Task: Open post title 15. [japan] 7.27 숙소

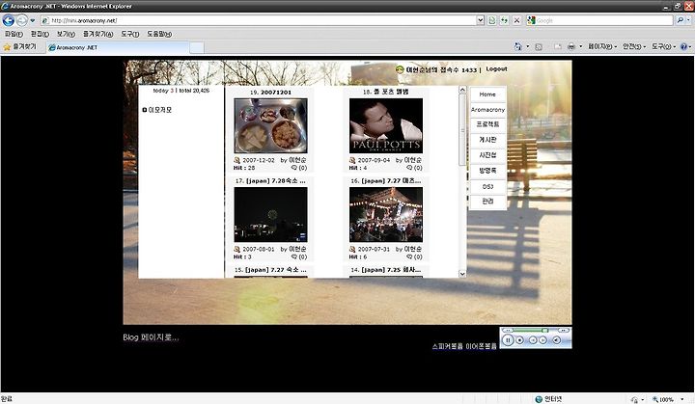Action: (270, 270)
